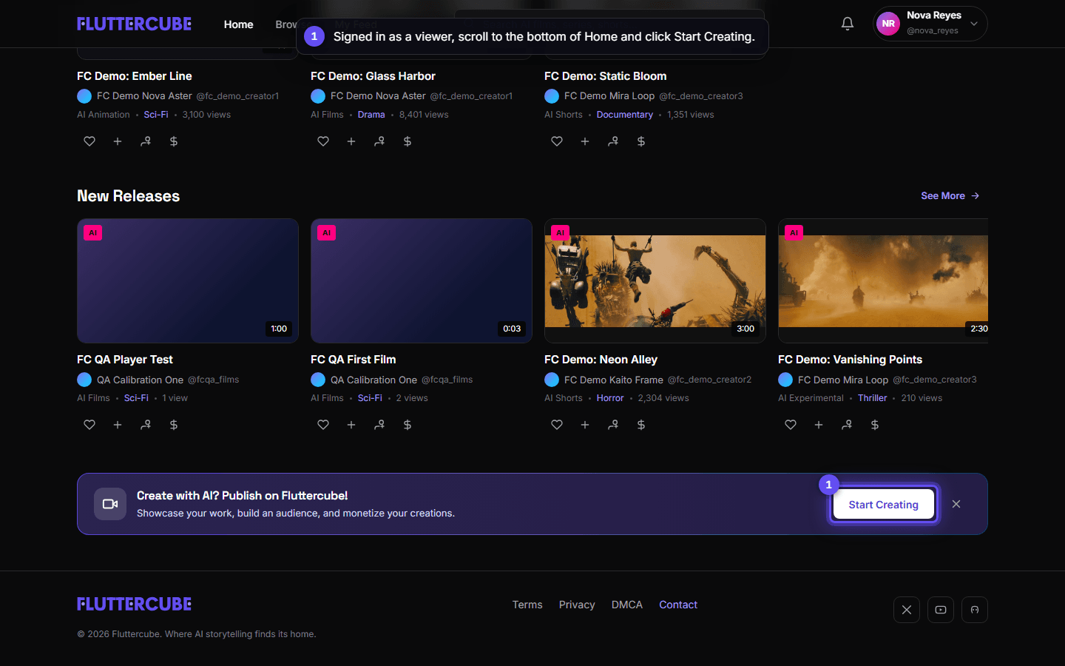The image size is (1065, 666).
Task: Go to Home nav tab
Action: pyautogui.click(x=238, y=24)
